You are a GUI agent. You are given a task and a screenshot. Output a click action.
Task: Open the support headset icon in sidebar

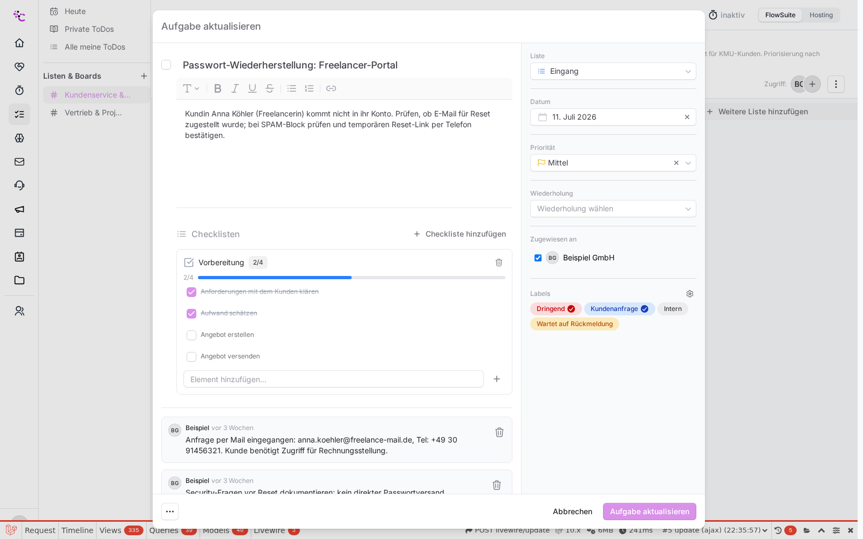tap(19, 185)
